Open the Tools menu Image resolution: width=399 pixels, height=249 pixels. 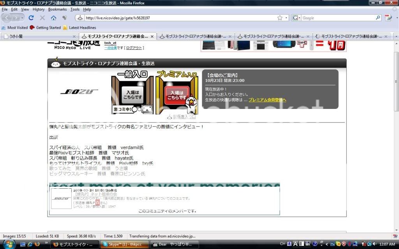point(75,9)
